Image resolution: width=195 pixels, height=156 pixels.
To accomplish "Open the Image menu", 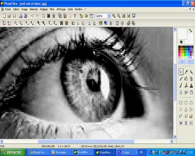I will [24, 9].
